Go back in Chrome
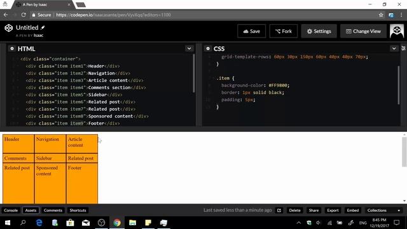The image size is (407, 229). [6, 15]
